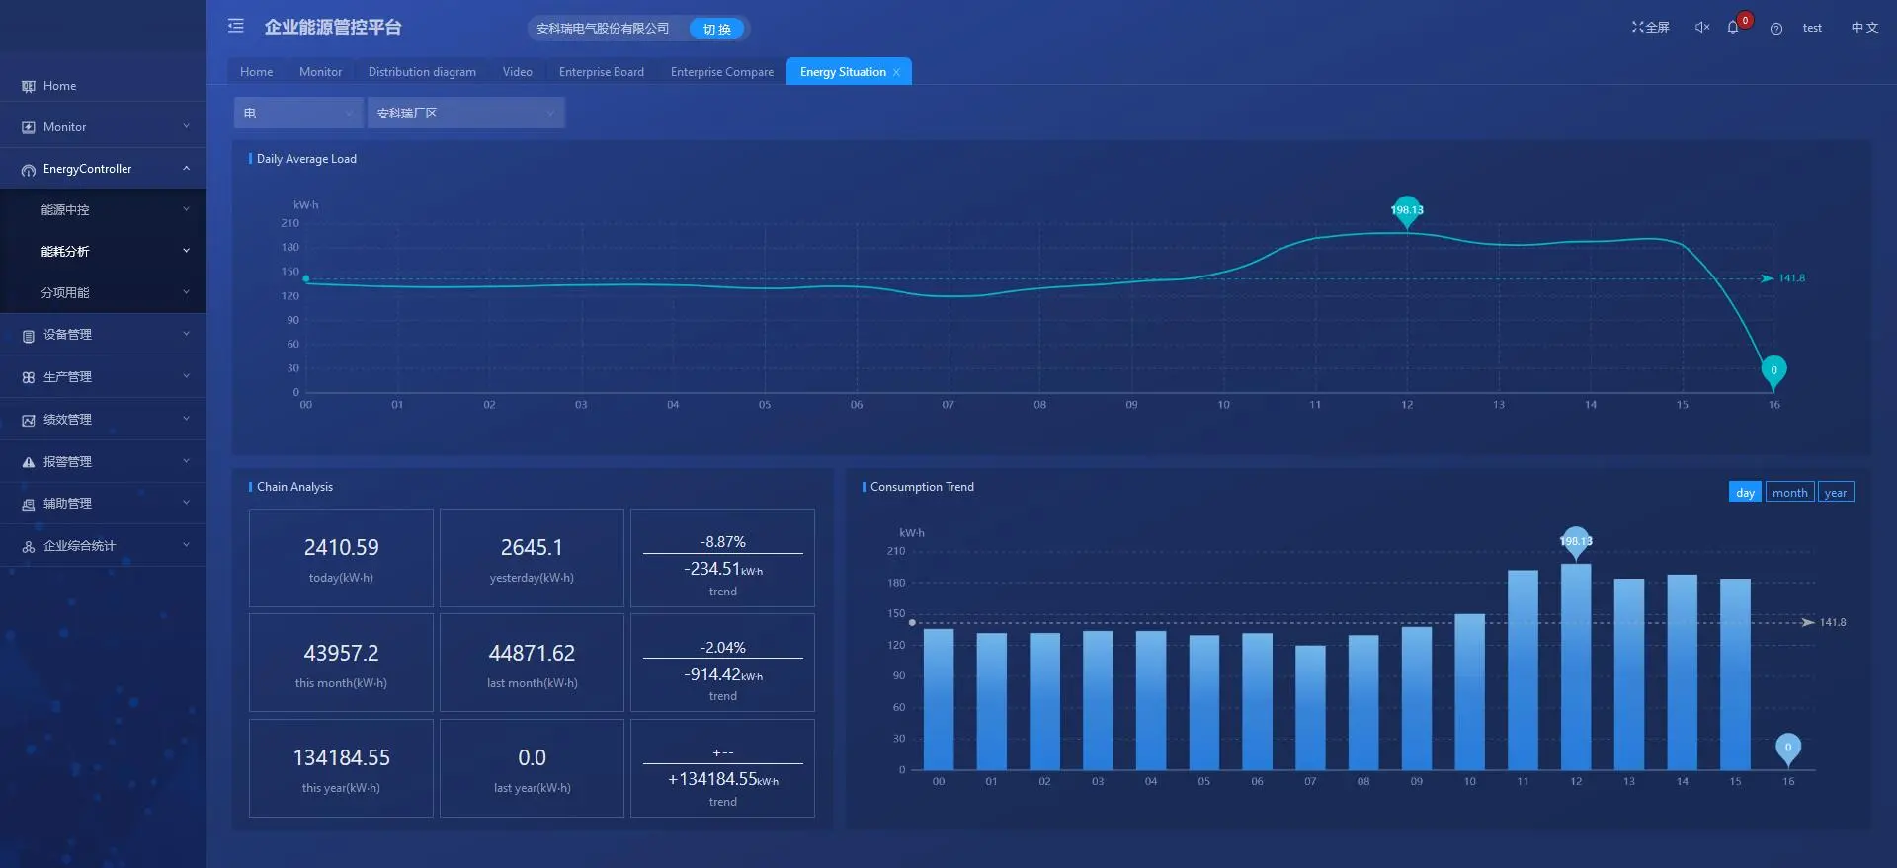1897x868 pixels.
Task: Collapse sidebar using the hamburger menu icon
Action: (x=236, y=26)
